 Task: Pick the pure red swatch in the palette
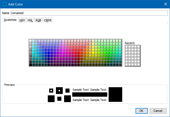(x=78, y=53)
